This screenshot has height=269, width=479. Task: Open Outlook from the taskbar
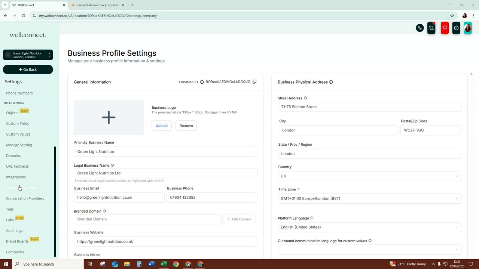coord(115,264)
